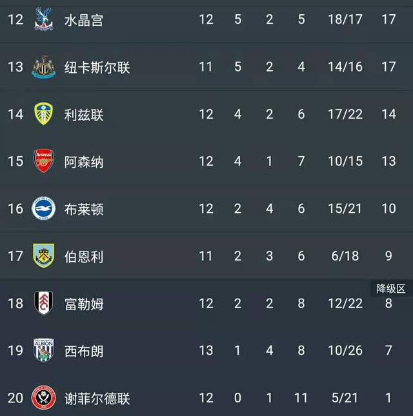This screenshot has height=416, width=413.
Task: Click 阿森纳 goals 10/15 cell
Action: pos(345,161)
